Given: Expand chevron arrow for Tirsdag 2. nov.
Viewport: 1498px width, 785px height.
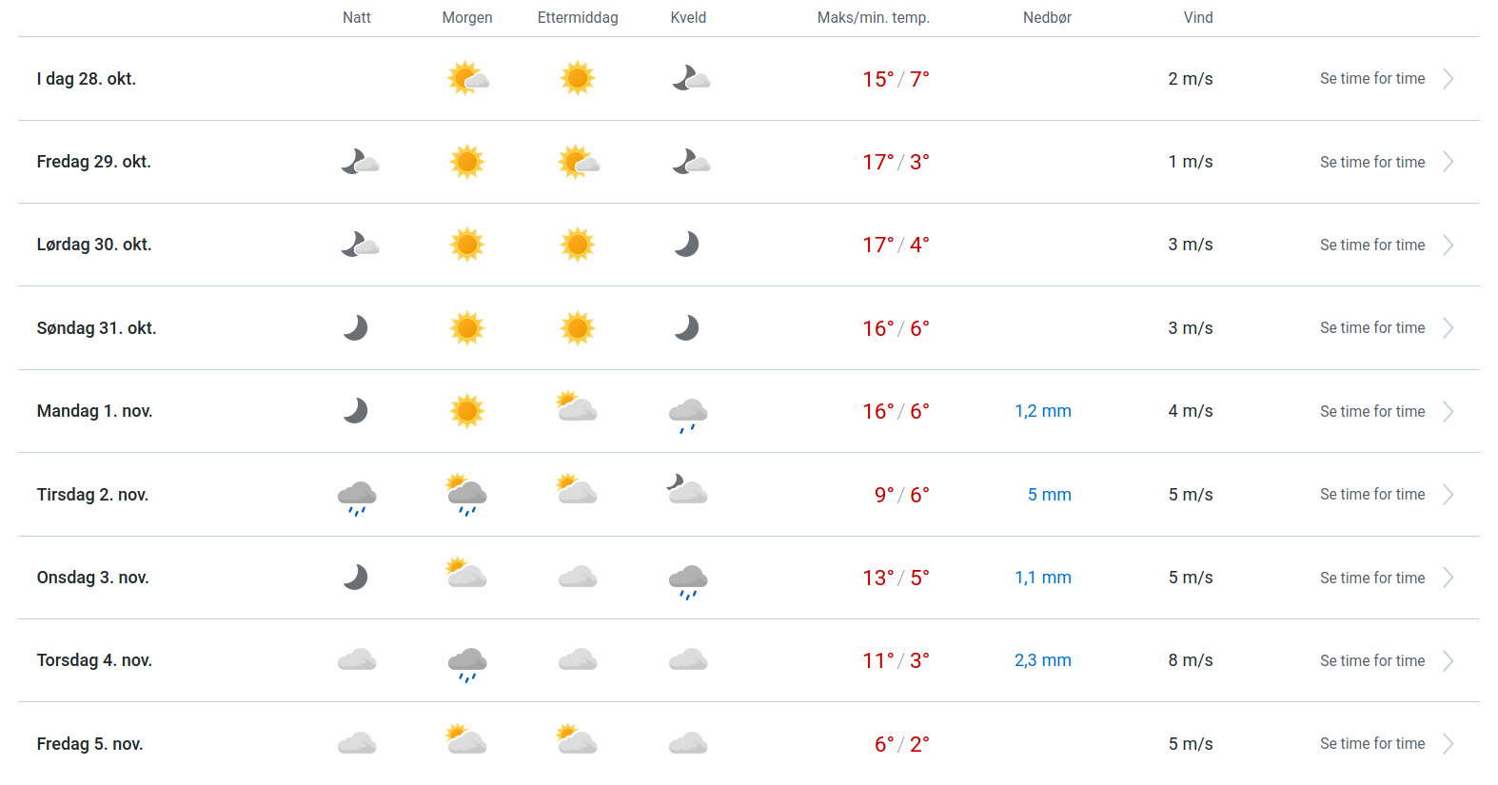Looking at the screenshot, I should [x=1448, y=495].
